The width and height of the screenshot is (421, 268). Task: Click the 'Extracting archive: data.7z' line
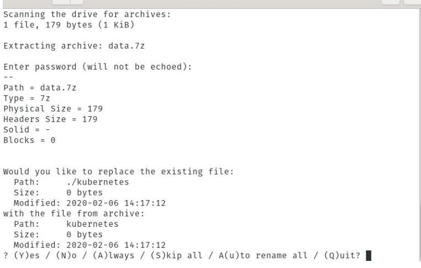point(74,46)
